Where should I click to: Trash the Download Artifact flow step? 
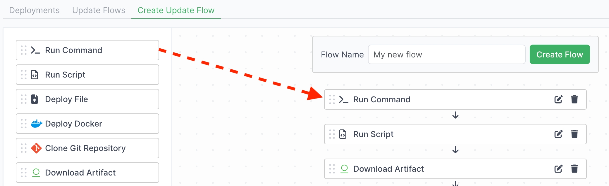[x=574, y=169]
